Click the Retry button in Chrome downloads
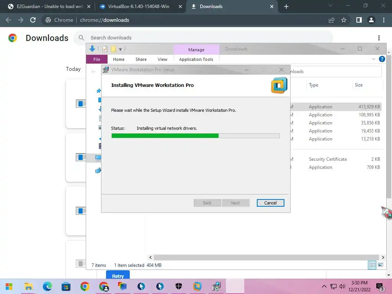392x294 pixels. 118,275
